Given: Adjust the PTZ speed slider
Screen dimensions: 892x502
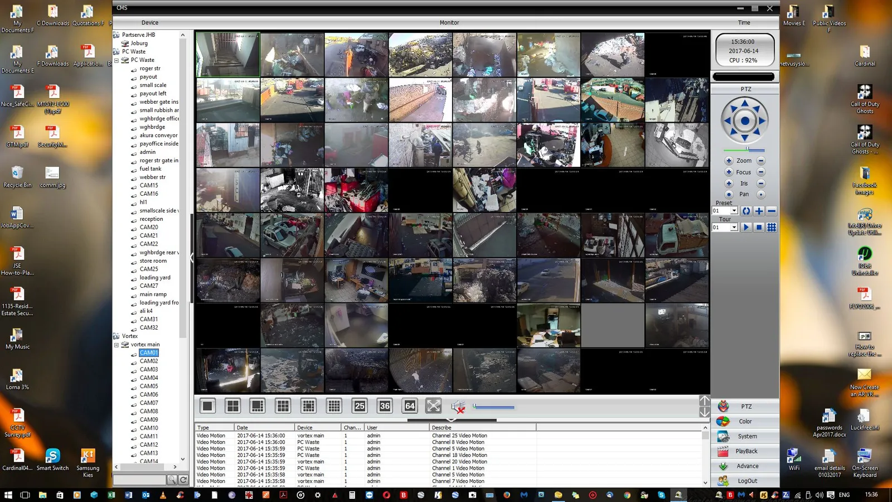Looking at the screenshot, I should click(744, 149).
